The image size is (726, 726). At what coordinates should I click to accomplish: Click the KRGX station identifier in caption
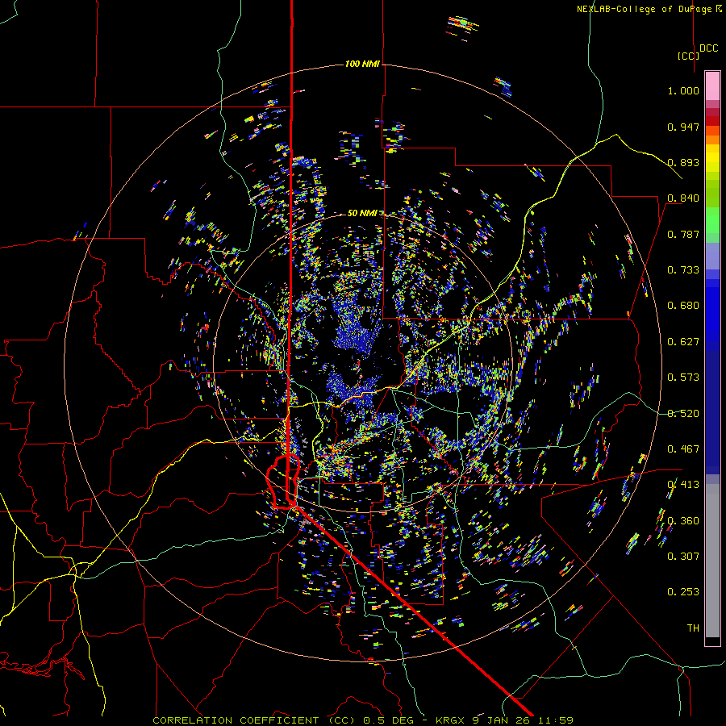click(x=450, y=720)
